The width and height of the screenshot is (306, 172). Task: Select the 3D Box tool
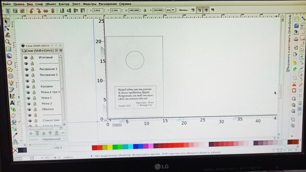click(9, 56)
